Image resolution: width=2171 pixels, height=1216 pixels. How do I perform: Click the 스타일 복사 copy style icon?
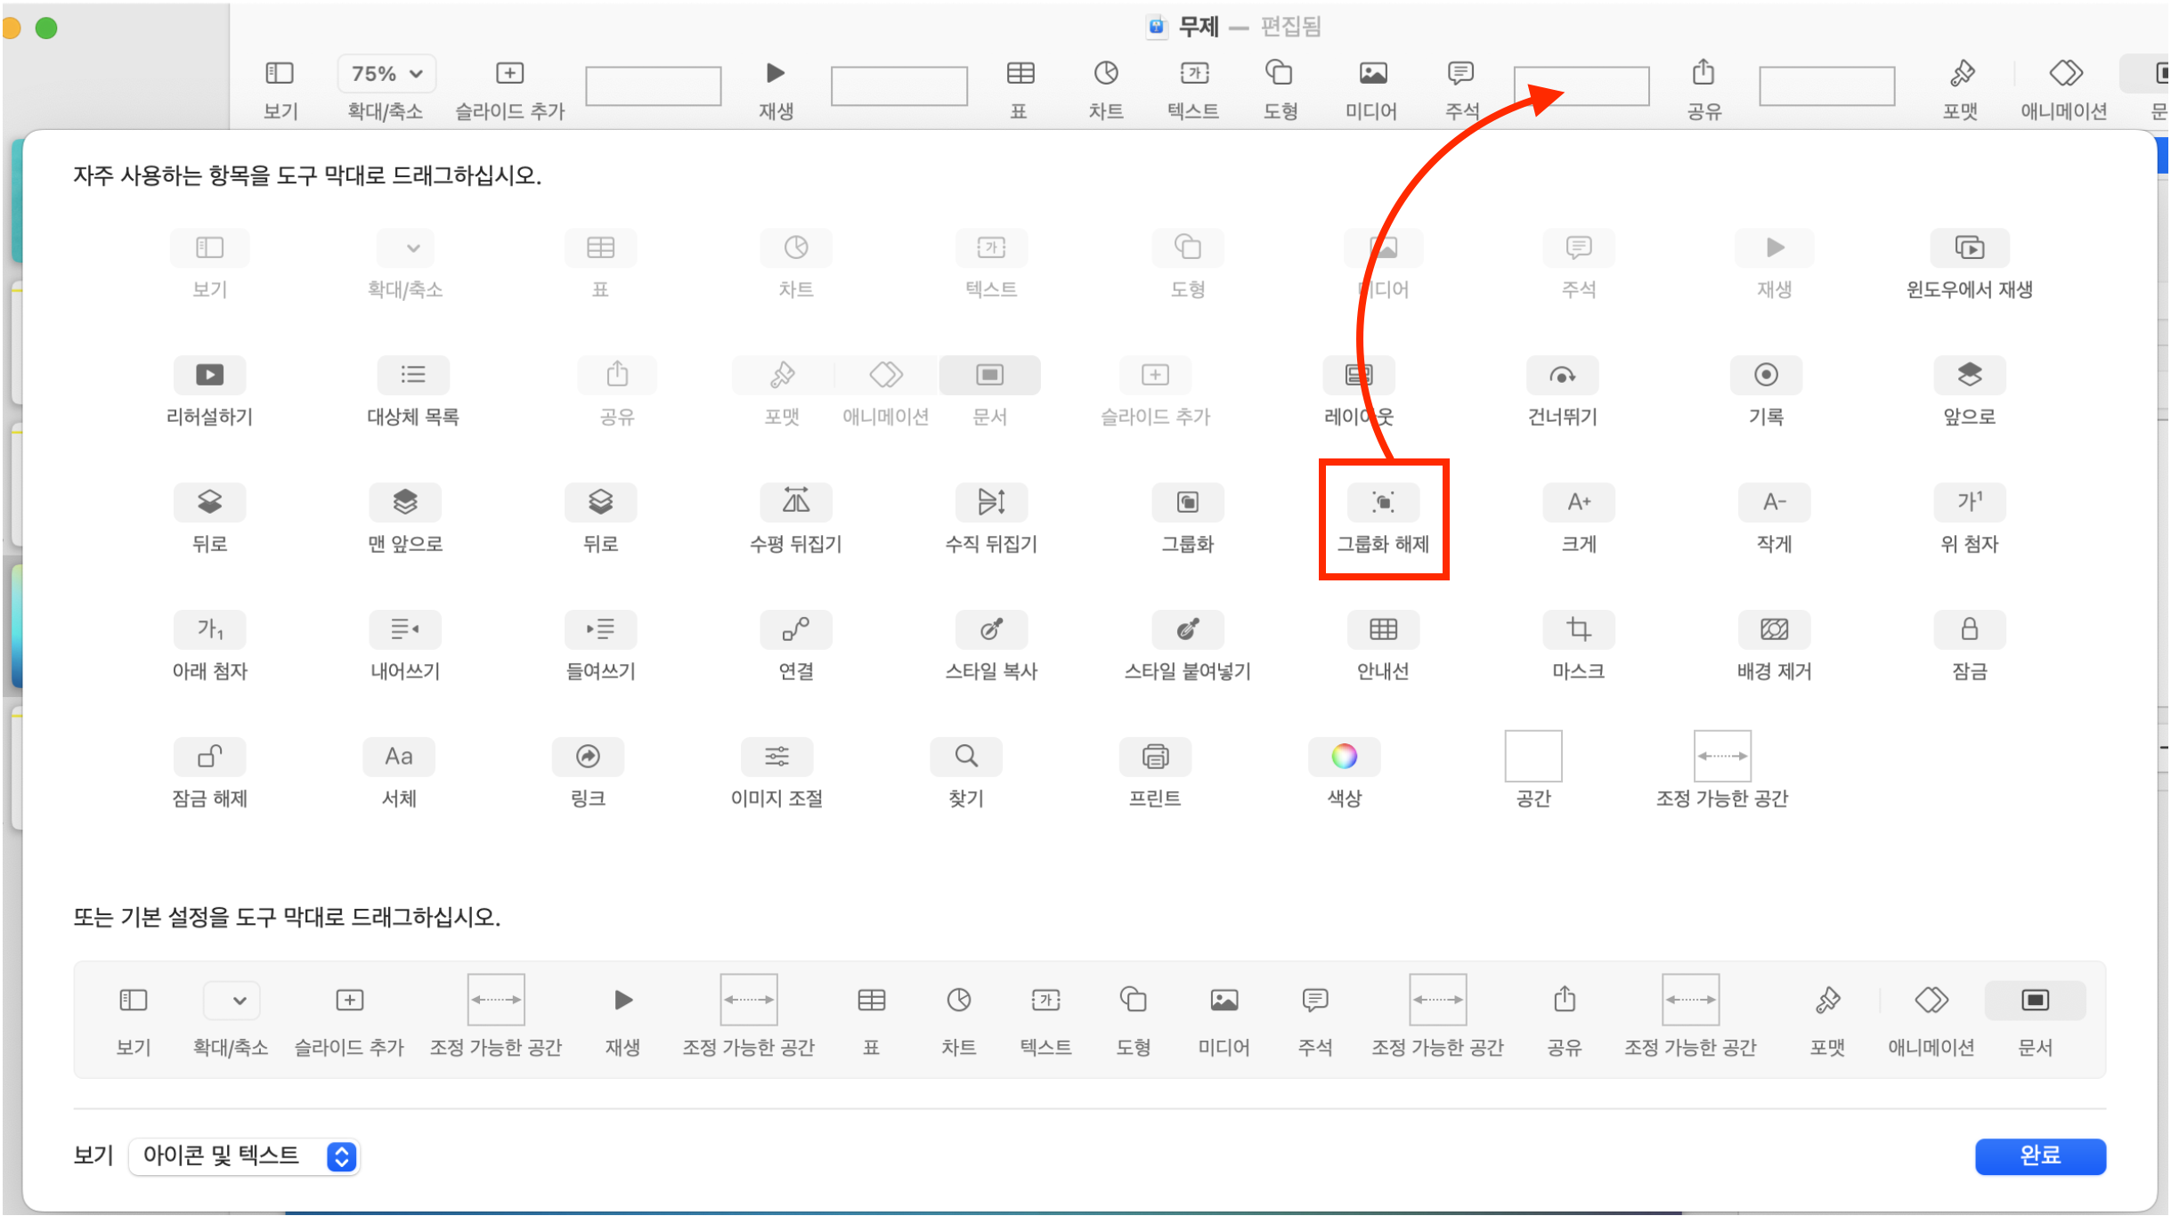click(991, 630)
